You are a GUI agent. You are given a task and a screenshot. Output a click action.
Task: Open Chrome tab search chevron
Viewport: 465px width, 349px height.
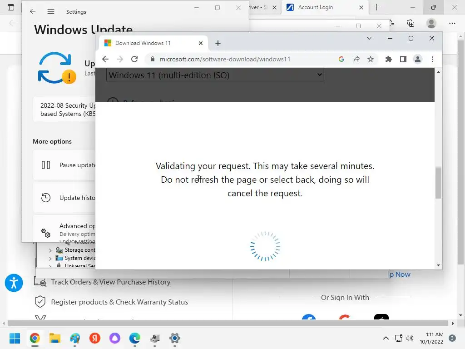tap(369, 38)
